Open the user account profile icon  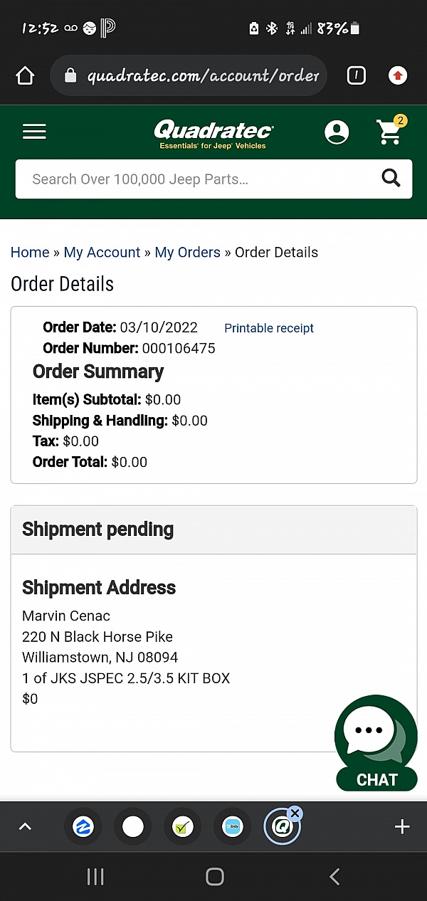click(337, 132)
